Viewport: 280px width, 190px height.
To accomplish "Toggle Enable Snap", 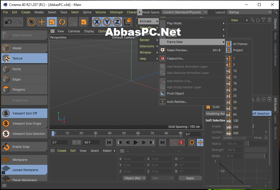I will click(24, 147).
